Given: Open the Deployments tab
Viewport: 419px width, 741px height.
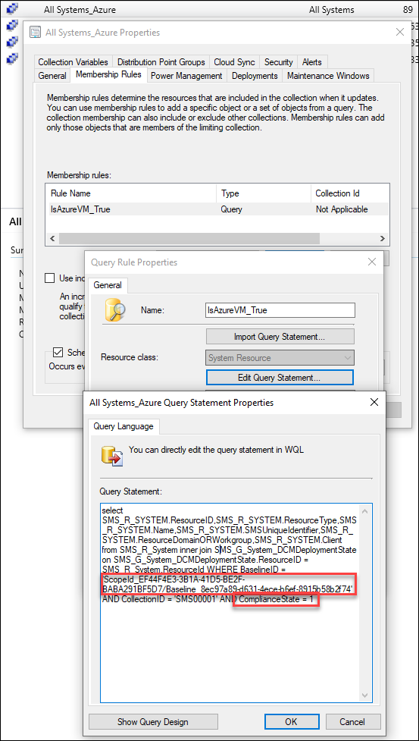Looking at the screenshot, I should (255, 76).
